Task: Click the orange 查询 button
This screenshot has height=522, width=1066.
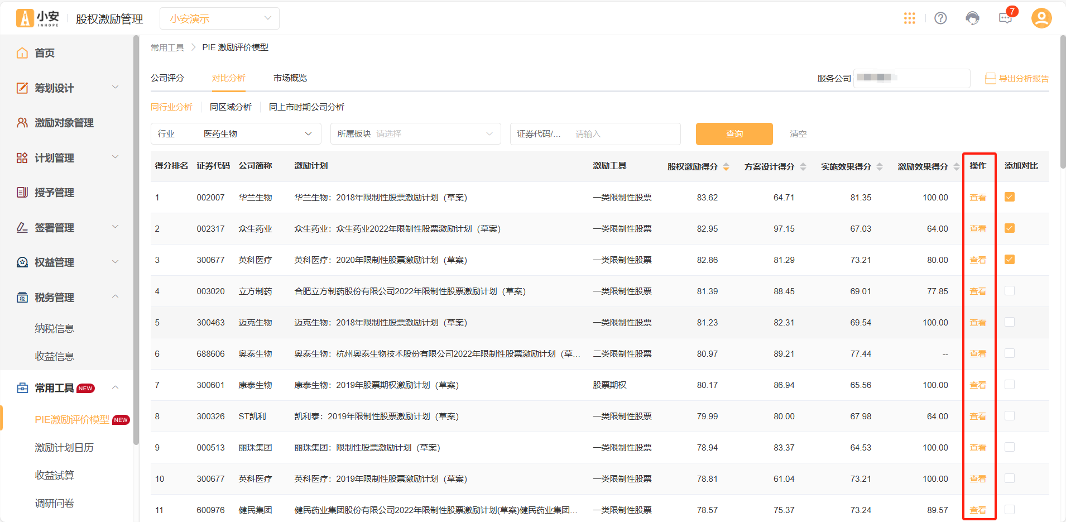Action: 734,134
